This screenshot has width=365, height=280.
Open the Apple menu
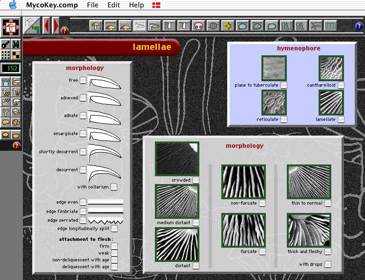pyautogui.click(x=12, y=5)
